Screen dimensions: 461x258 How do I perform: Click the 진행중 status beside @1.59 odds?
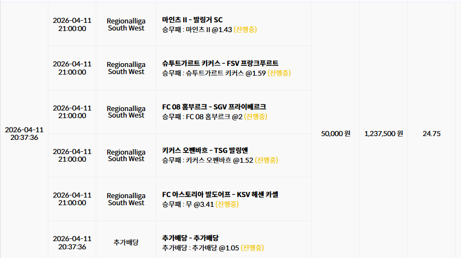pos(279,73)
